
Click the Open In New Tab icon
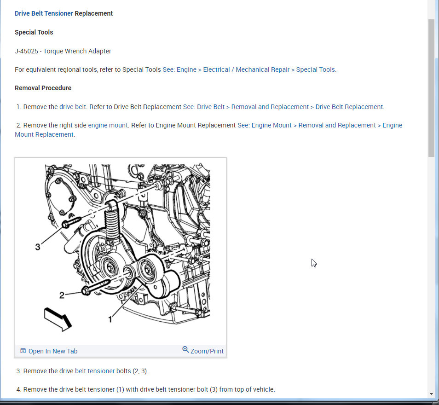[x=23, y=351]
